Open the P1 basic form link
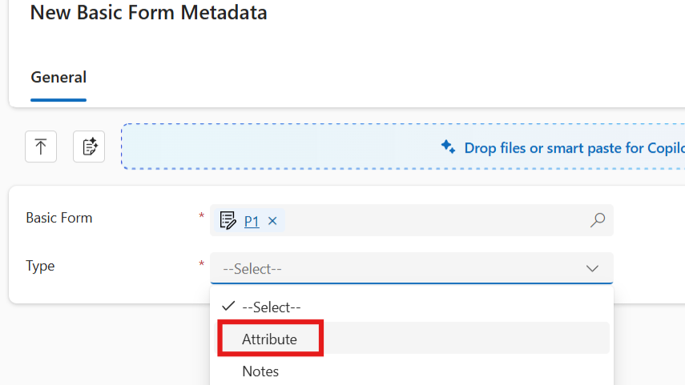This screenshot has width=685, height=385. coord(252,221)
